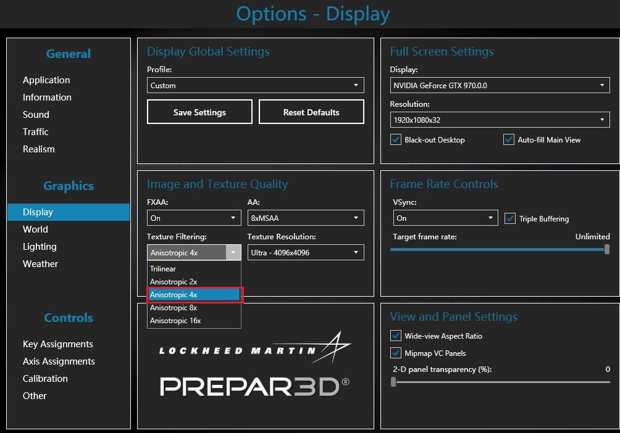
Task: Choose Anisotropic 16x from list
Action: click(175, 321)
